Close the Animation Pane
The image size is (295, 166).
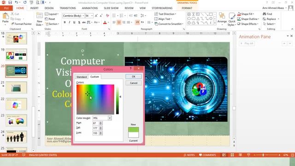coord(291,36)
